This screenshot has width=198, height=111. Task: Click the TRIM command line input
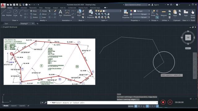point(102,103)
